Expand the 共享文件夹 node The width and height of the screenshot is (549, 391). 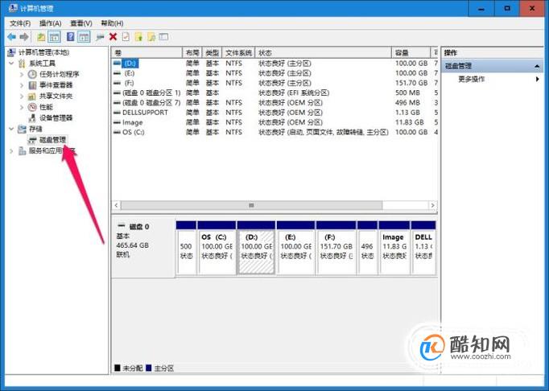22,96
